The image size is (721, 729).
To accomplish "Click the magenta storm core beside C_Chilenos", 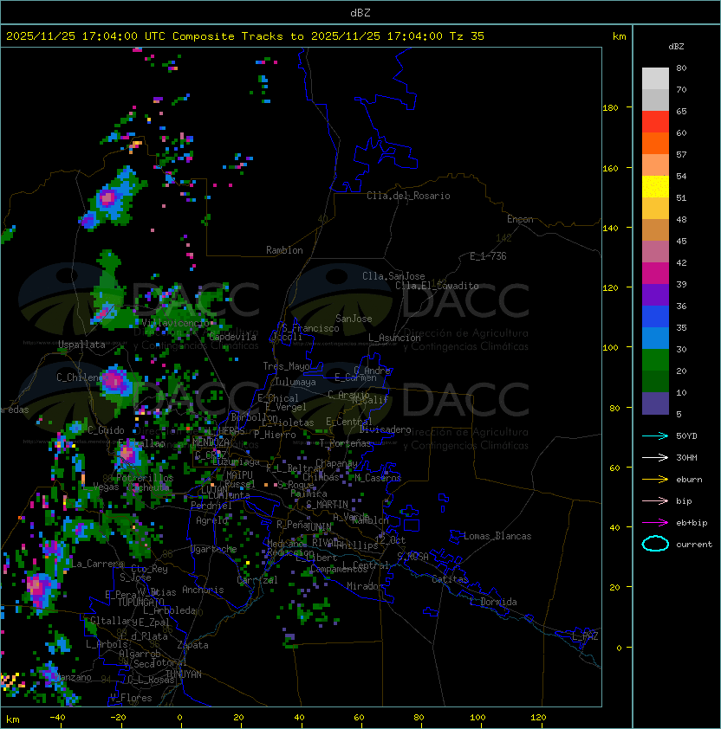I will [x=114, y=381].
